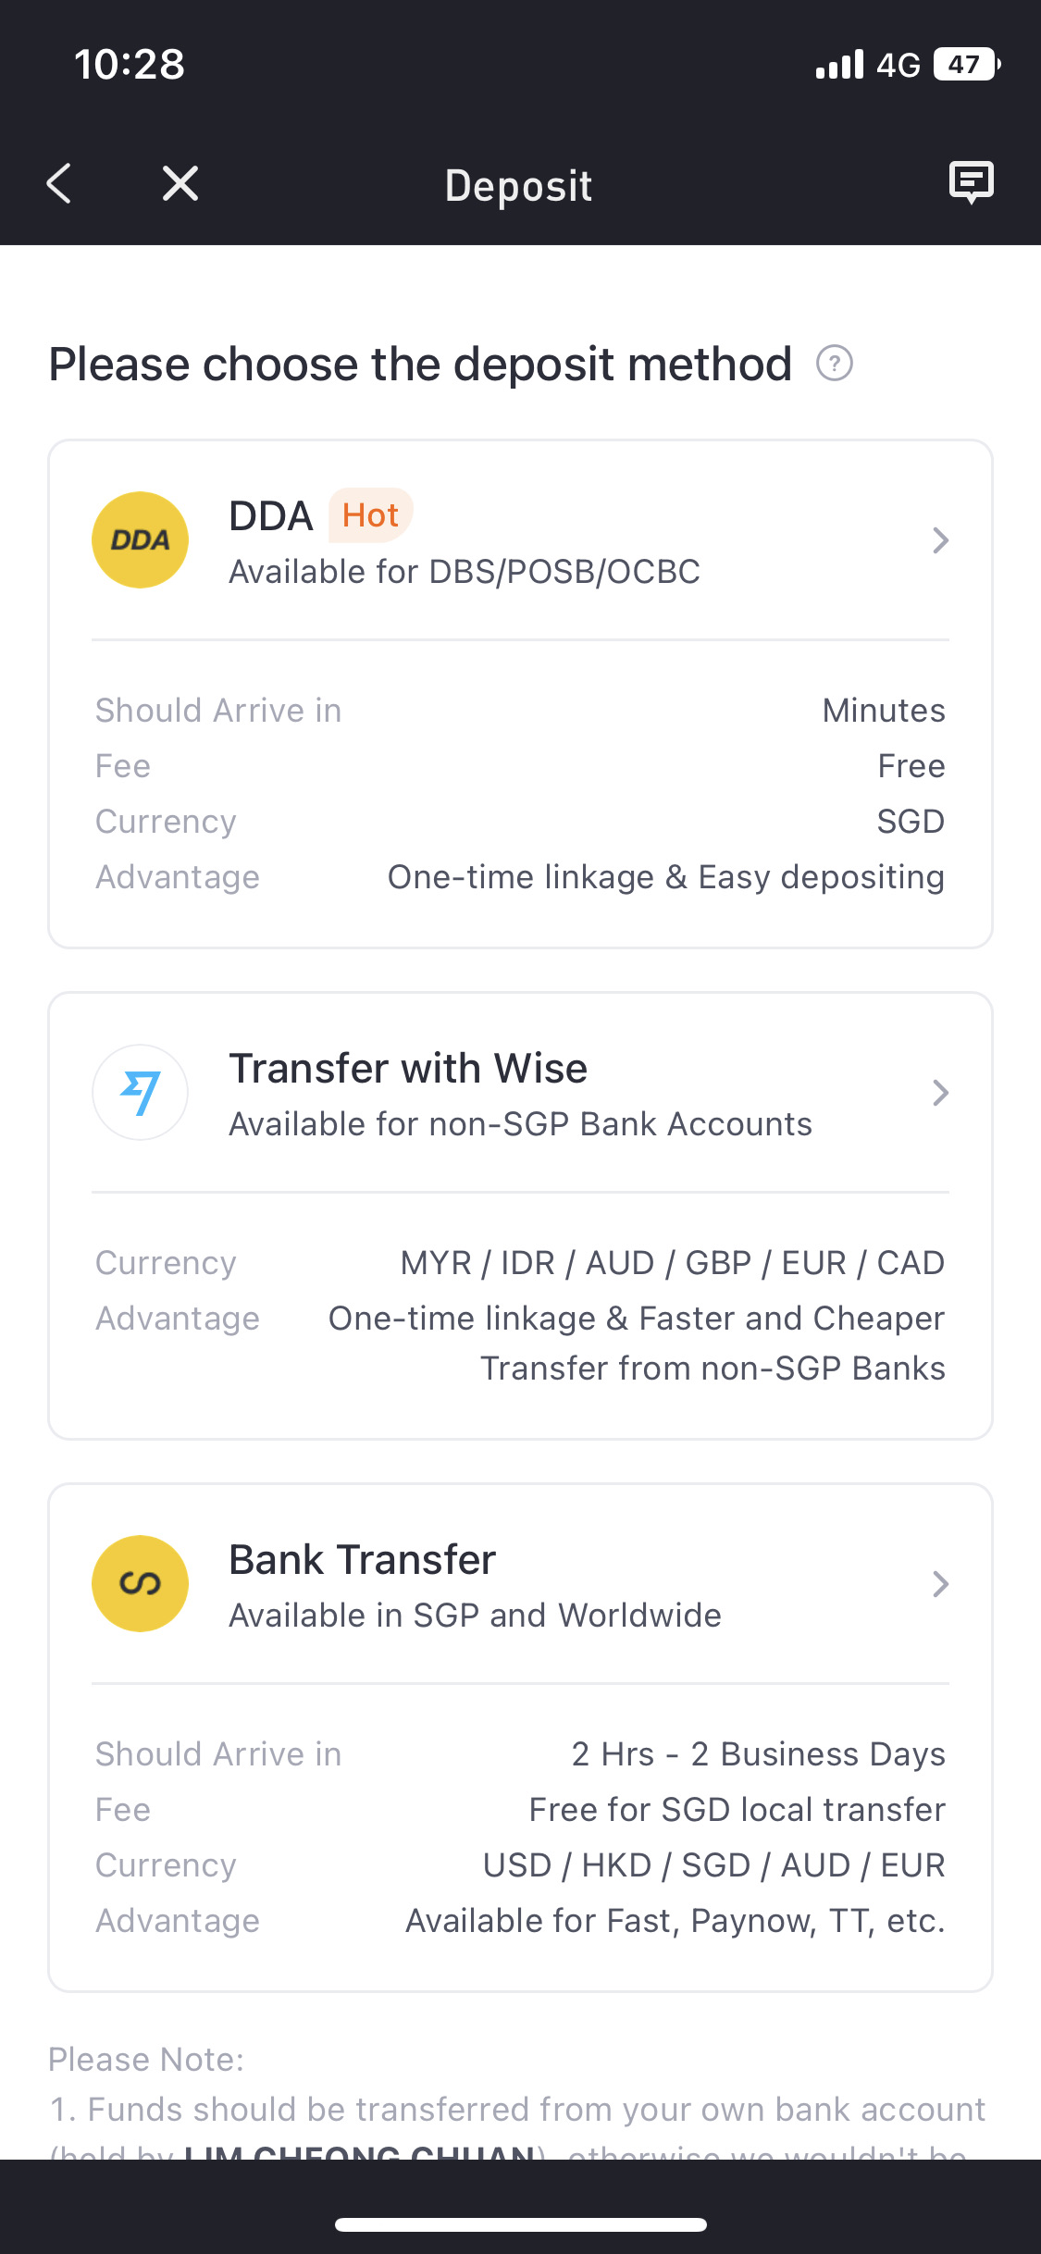Tap Available in SGP and Worldwide text
The width and height of the screenshot is (1041, 2254).
pos(476,1616)
